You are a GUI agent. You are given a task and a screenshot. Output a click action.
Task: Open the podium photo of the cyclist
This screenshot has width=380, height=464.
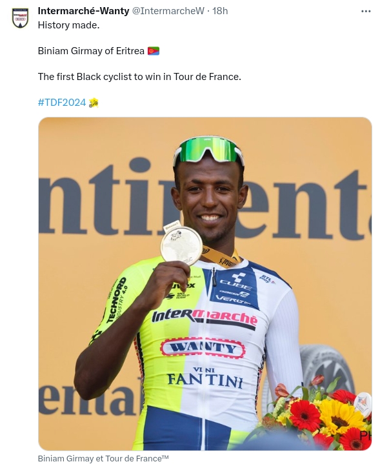tap(205, 284)
